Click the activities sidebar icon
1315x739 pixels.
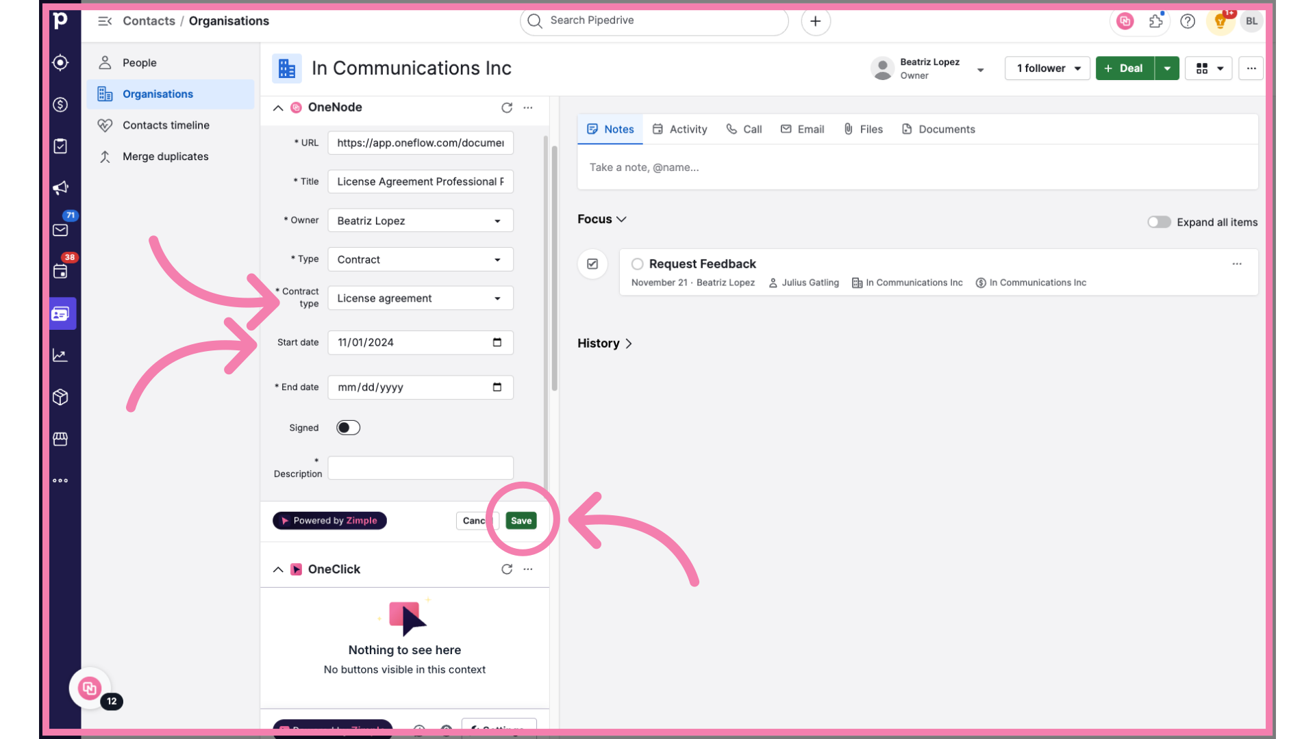point(60,146)
